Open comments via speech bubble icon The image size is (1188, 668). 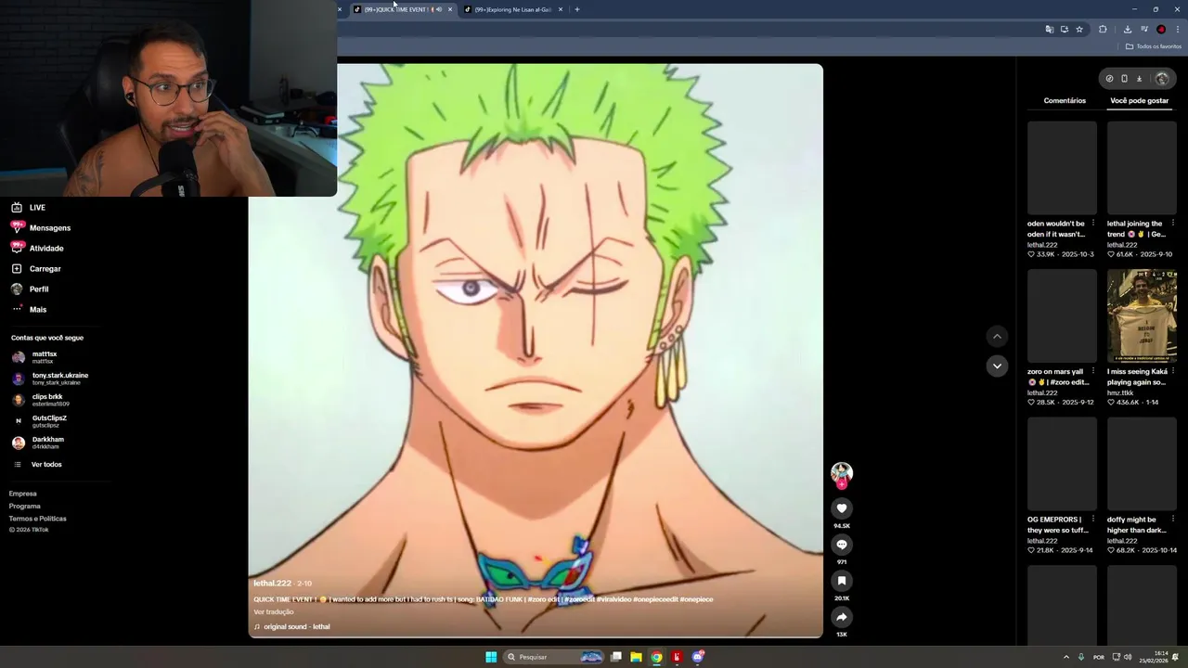pos(842,545)
